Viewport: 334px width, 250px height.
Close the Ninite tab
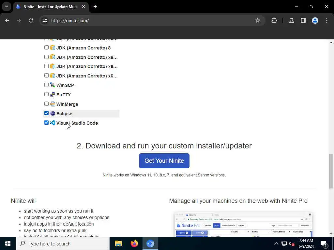coord(83,7)
